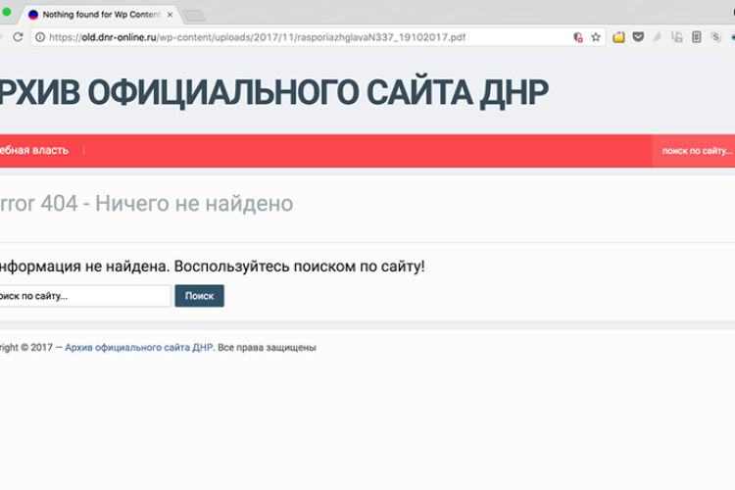Select the 'Nothing found for Wp Content' tab
The height and width of the screenshot is (490, 735).
coord(101,15)
